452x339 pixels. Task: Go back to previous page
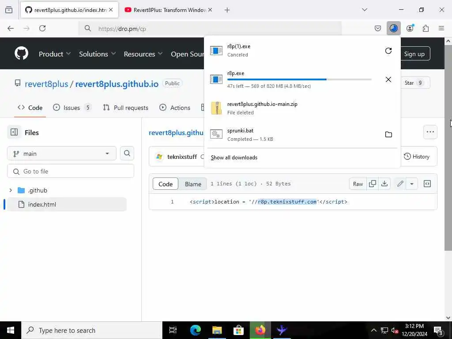(x=11, y=28)
